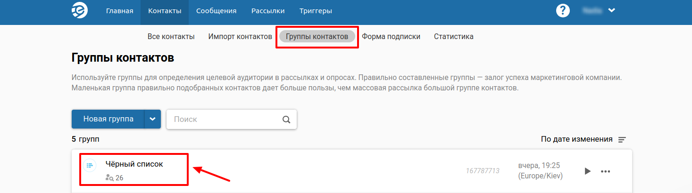Select the Рассылки menu item

[x=268, y=11]
